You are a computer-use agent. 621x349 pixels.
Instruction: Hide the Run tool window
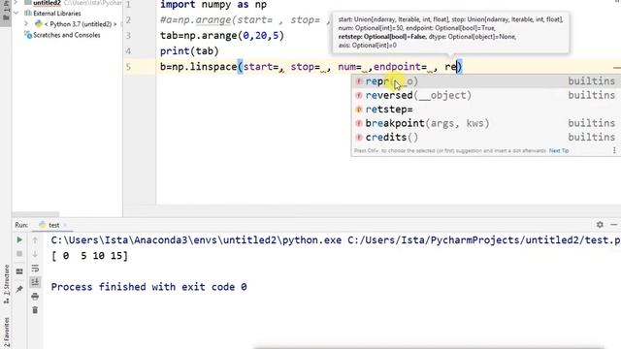tap(614, 225)
